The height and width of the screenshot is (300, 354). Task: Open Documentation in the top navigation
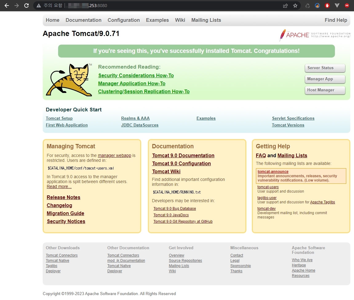click(x=84, y=20)
